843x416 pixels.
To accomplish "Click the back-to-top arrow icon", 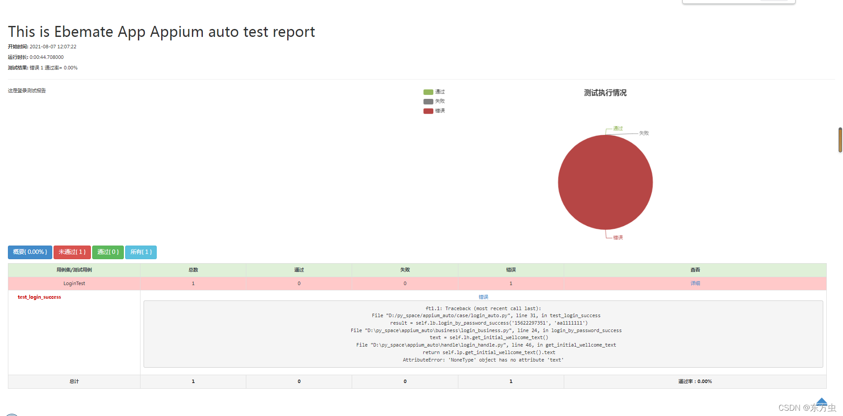I will click(821, 402).
